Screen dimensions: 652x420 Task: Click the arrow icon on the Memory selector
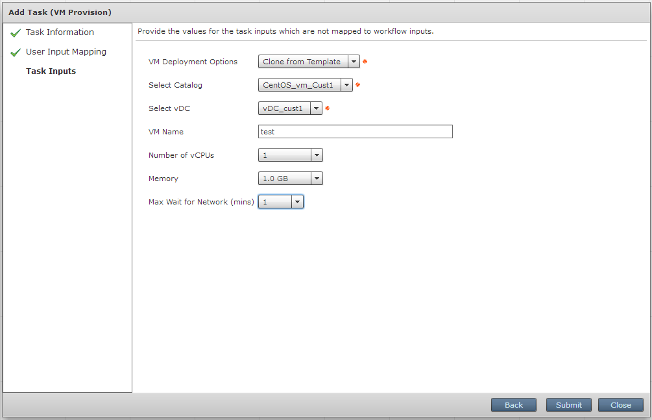317,178
